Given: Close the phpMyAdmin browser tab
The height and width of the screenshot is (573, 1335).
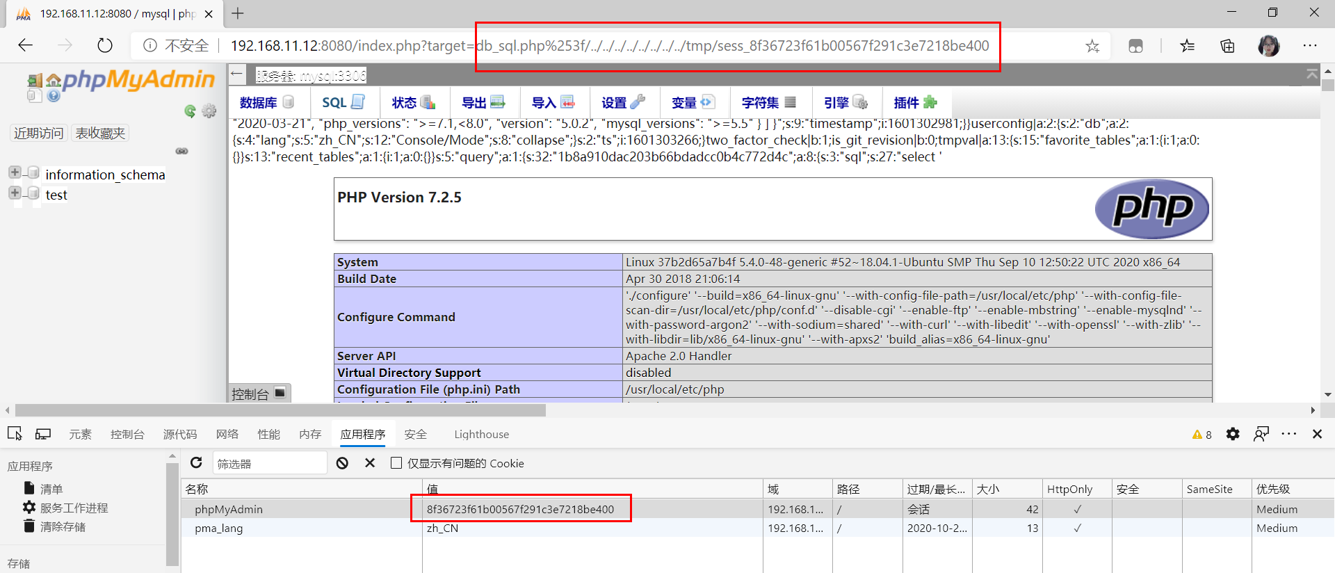Looking at the screenshot, I should (x=209, y=14).
